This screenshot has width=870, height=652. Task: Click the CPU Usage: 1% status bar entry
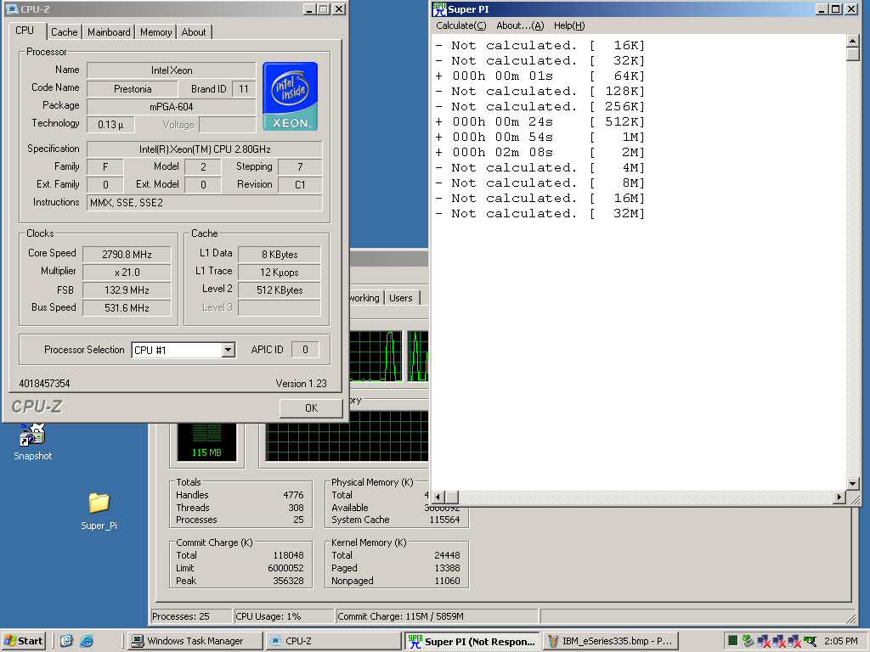283,616
